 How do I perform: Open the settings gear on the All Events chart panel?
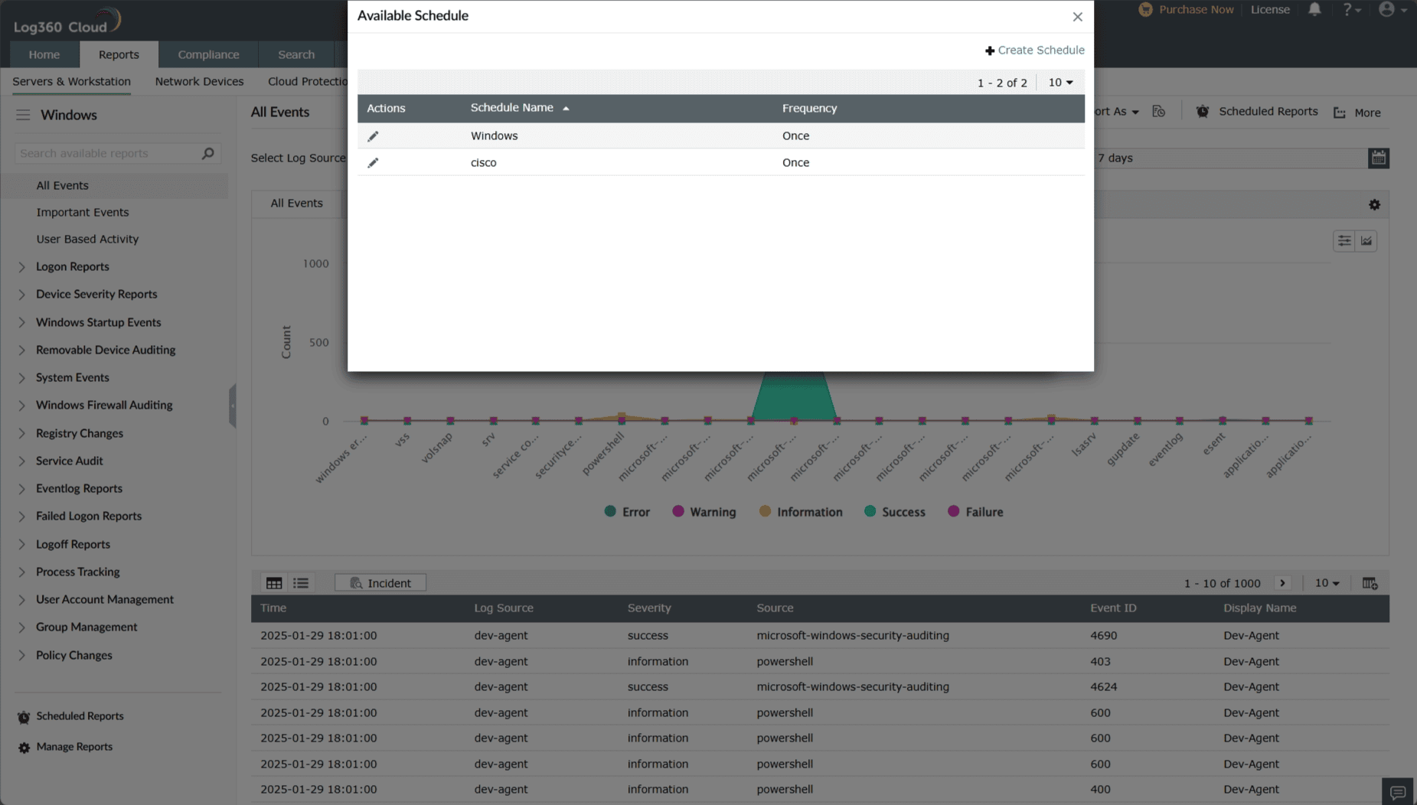tap(1374, 204)
